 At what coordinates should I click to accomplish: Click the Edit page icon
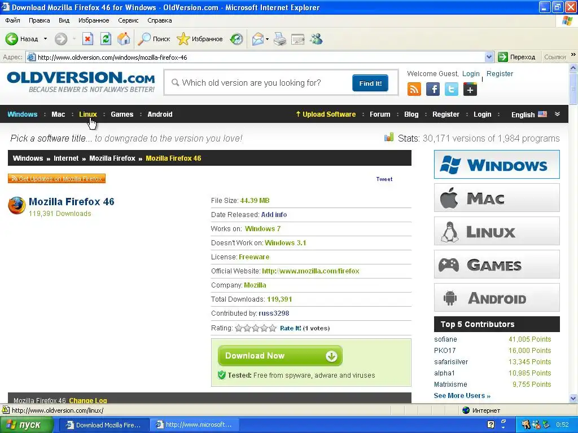tap(297, 39)
